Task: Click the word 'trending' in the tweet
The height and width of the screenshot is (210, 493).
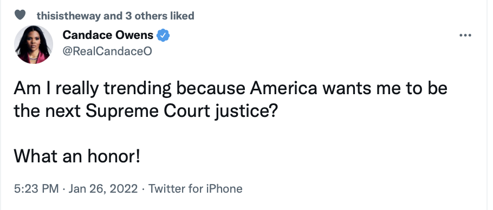Action: click(x=138, y=90)
